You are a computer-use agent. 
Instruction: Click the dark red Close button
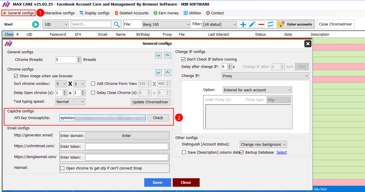pos(186,182)
